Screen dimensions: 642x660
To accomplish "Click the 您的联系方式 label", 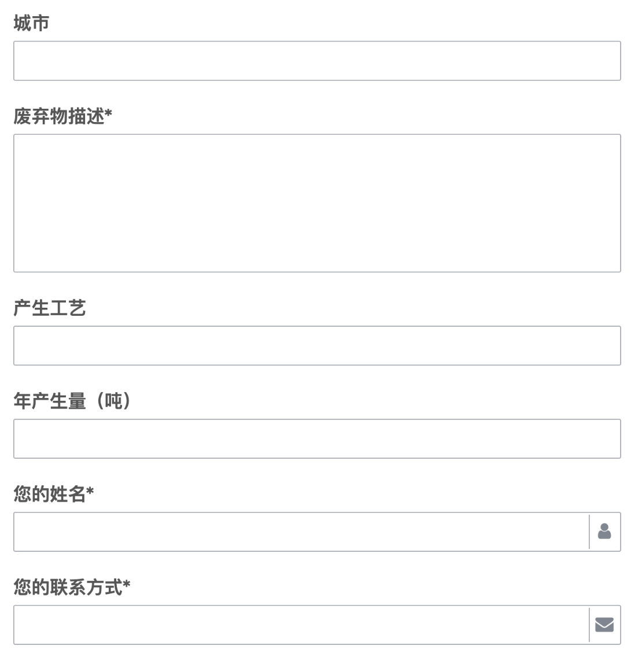I will 68,587.
